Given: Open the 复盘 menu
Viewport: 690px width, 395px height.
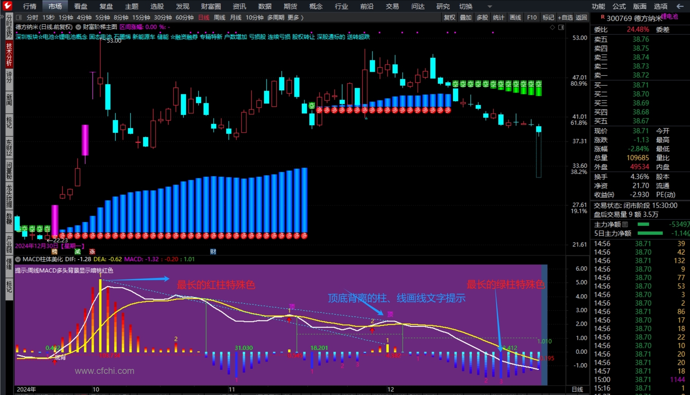Looking at the screenshot, I should click(106, 6).
